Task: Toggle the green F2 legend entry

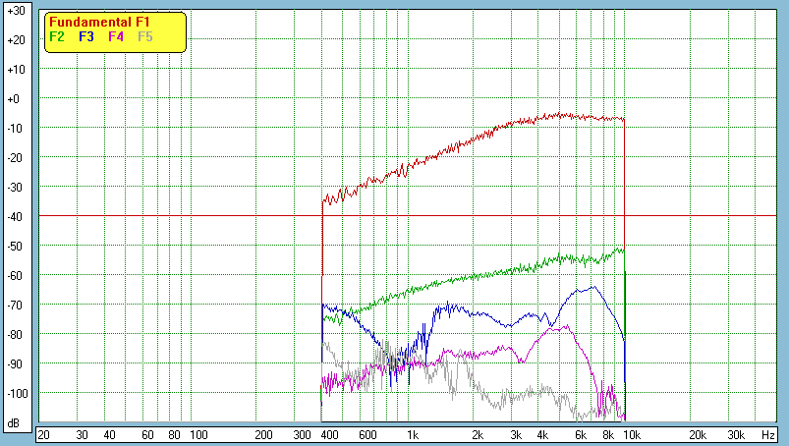Action: [x=57, y=36]
